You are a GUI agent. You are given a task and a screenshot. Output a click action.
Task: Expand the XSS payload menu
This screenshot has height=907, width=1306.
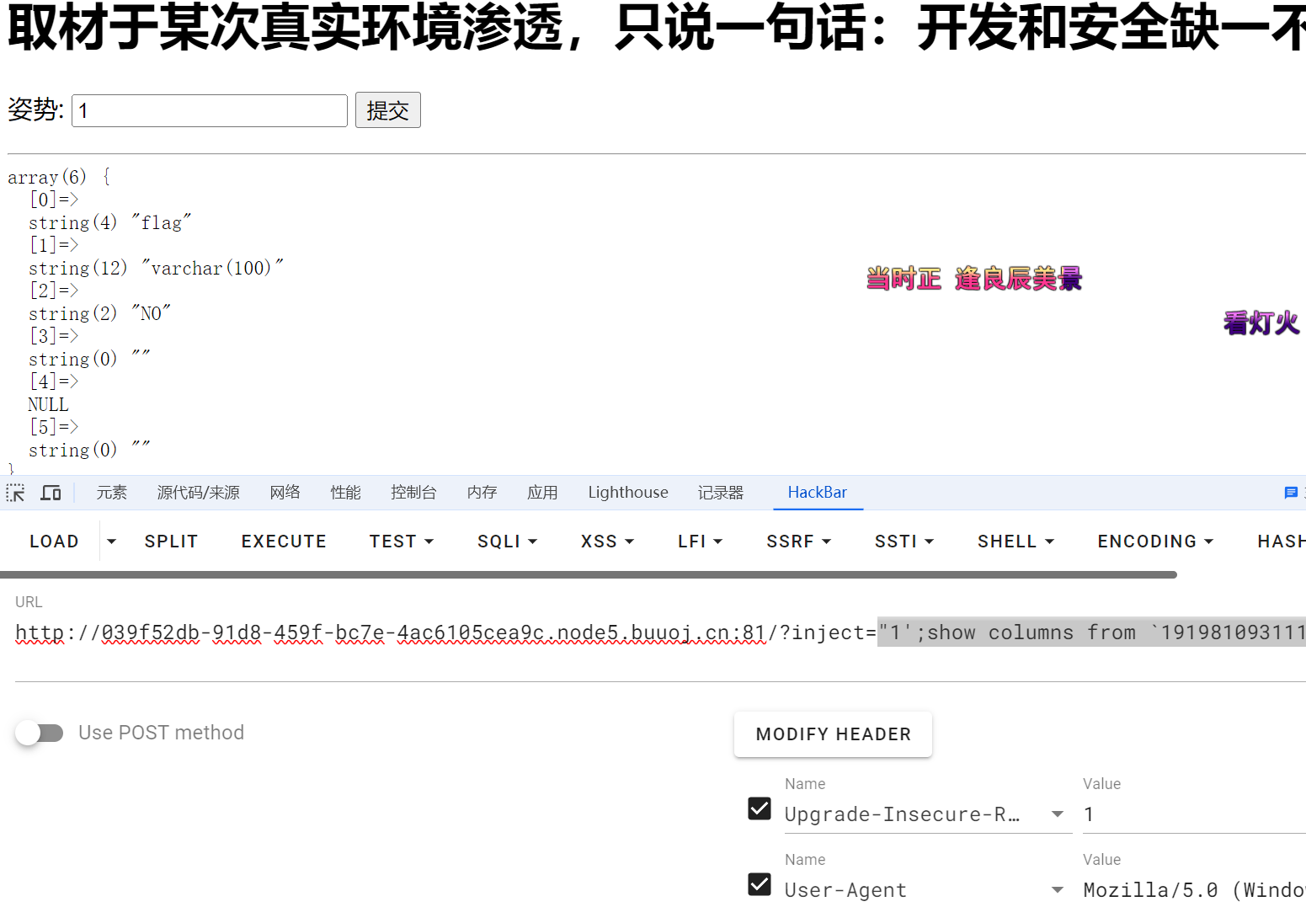(x=606, y=542)
